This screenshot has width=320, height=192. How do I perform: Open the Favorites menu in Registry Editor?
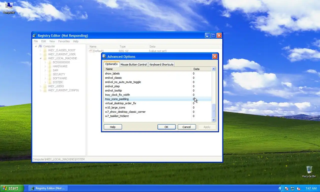click(x=64, y=41)
